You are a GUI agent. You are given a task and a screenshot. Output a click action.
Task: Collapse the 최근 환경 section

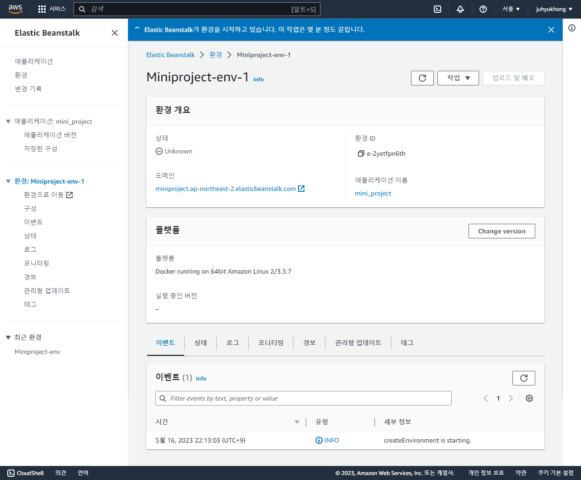8,338
